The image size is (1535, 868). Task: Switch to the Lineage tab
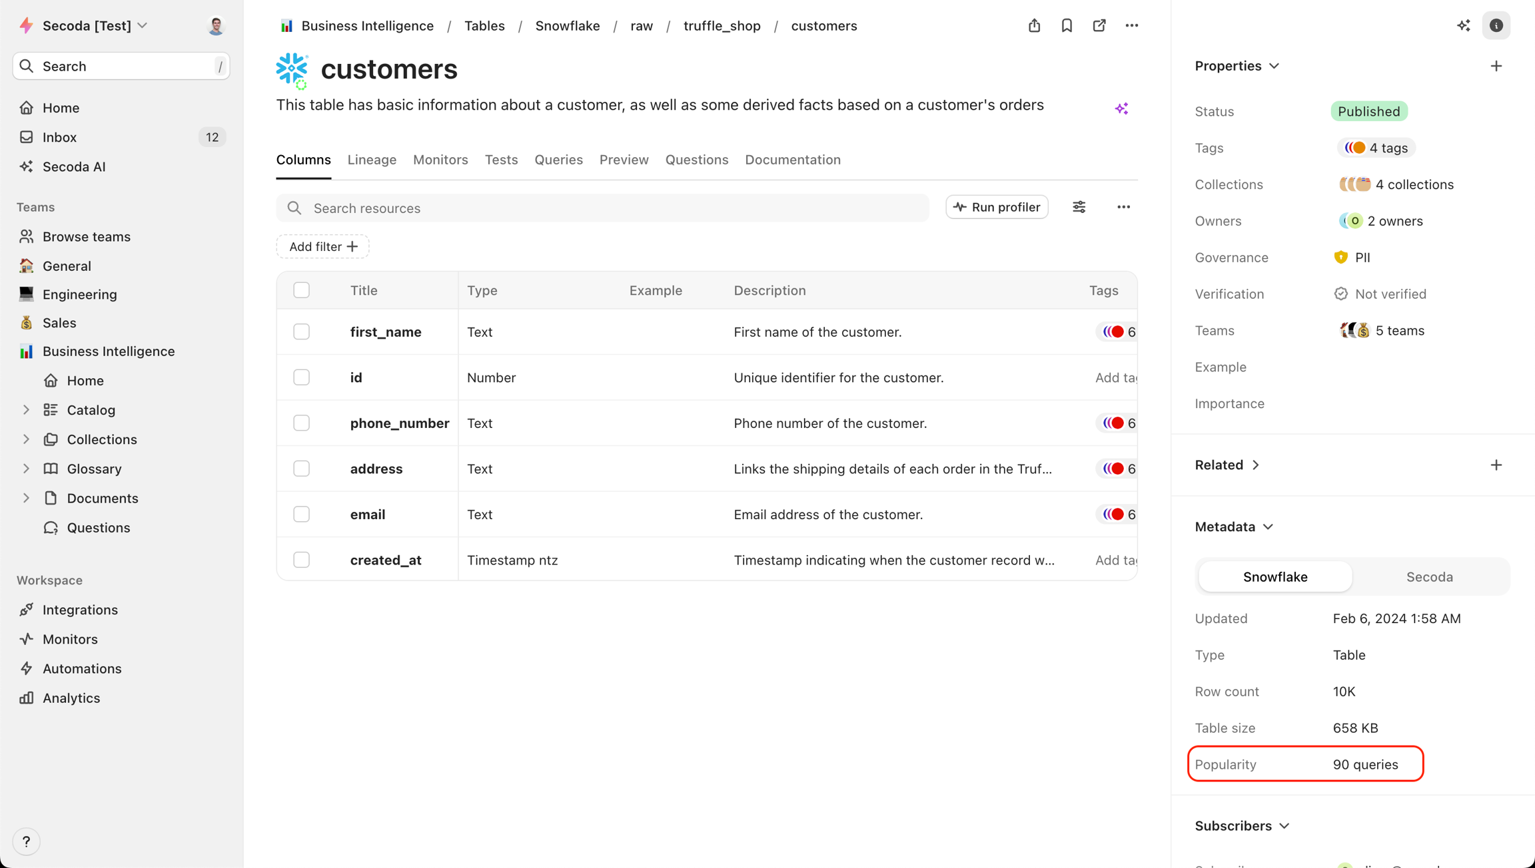click(372, 160)
